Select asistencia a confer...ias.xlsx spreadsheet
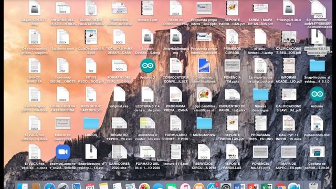Screen dimensions: 336x189 [148, 123]
